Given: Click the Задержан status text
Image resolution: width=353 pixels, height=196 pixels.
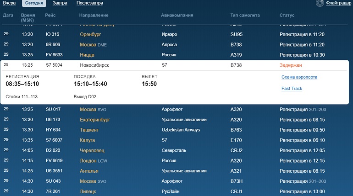Looking at the screenshot, I should [291, 65].
